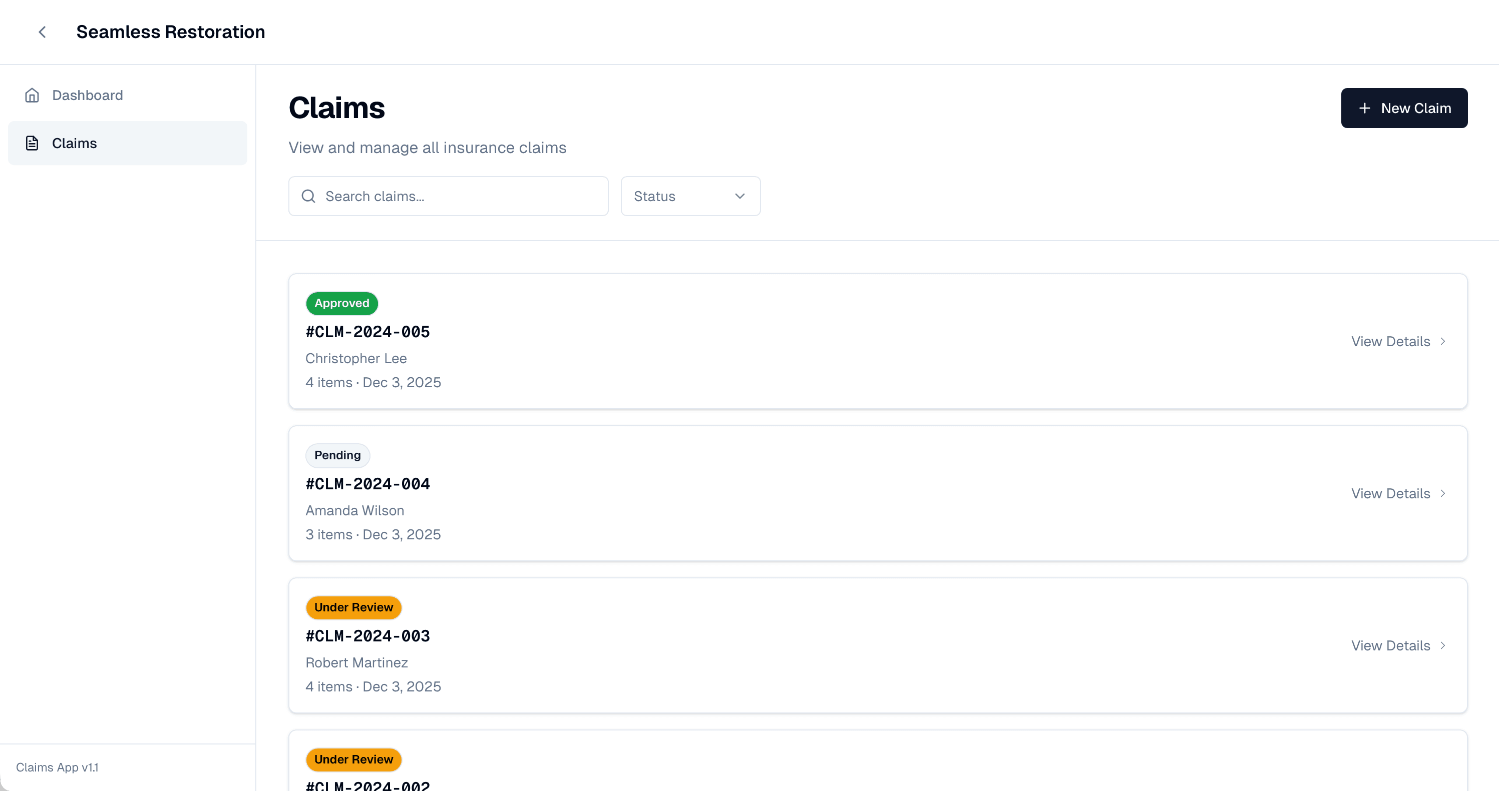Screen dimensions: 1499x791
Task: Click the magnifying glass in search field
Action: pyautogui.click(x=308, y=196)
